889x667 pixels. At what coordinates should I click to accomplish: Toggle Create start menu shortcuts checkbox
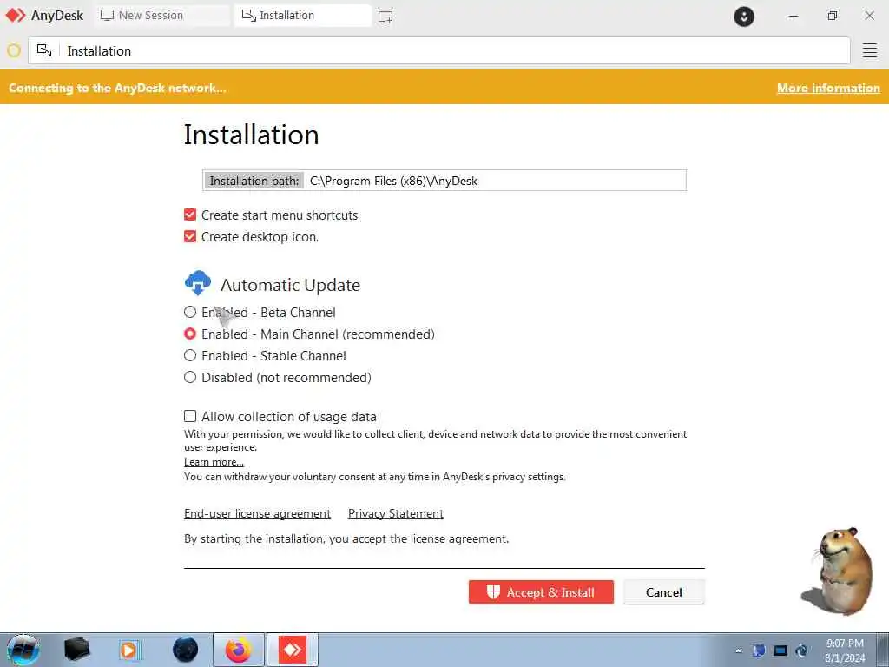(190, 215)
